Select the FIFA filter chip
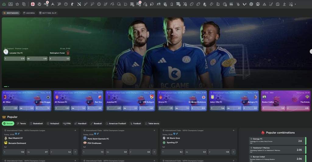The image size is (312, 162). [x=67, y=123]
